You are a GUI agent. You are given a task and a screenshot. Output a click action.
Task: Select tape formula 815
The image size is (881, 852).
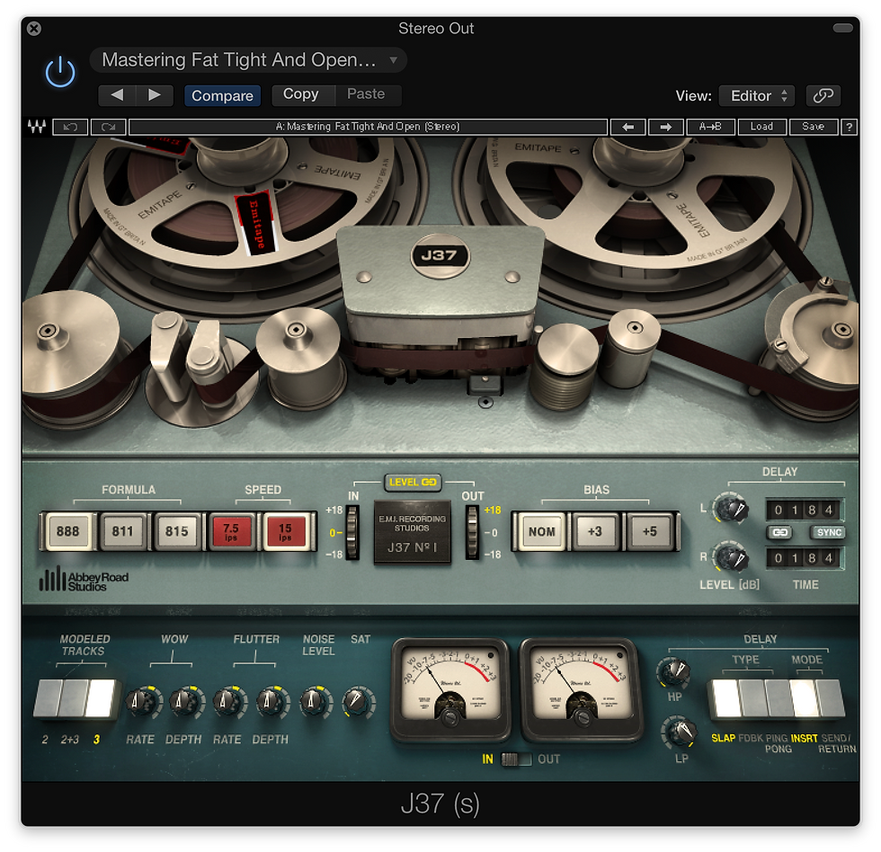coord(176,531)
